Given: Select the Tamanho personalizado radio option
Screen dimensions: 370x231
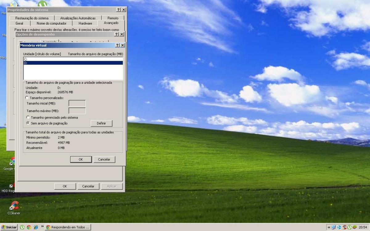Looking at the screenshot, I should tap(45, 98).
